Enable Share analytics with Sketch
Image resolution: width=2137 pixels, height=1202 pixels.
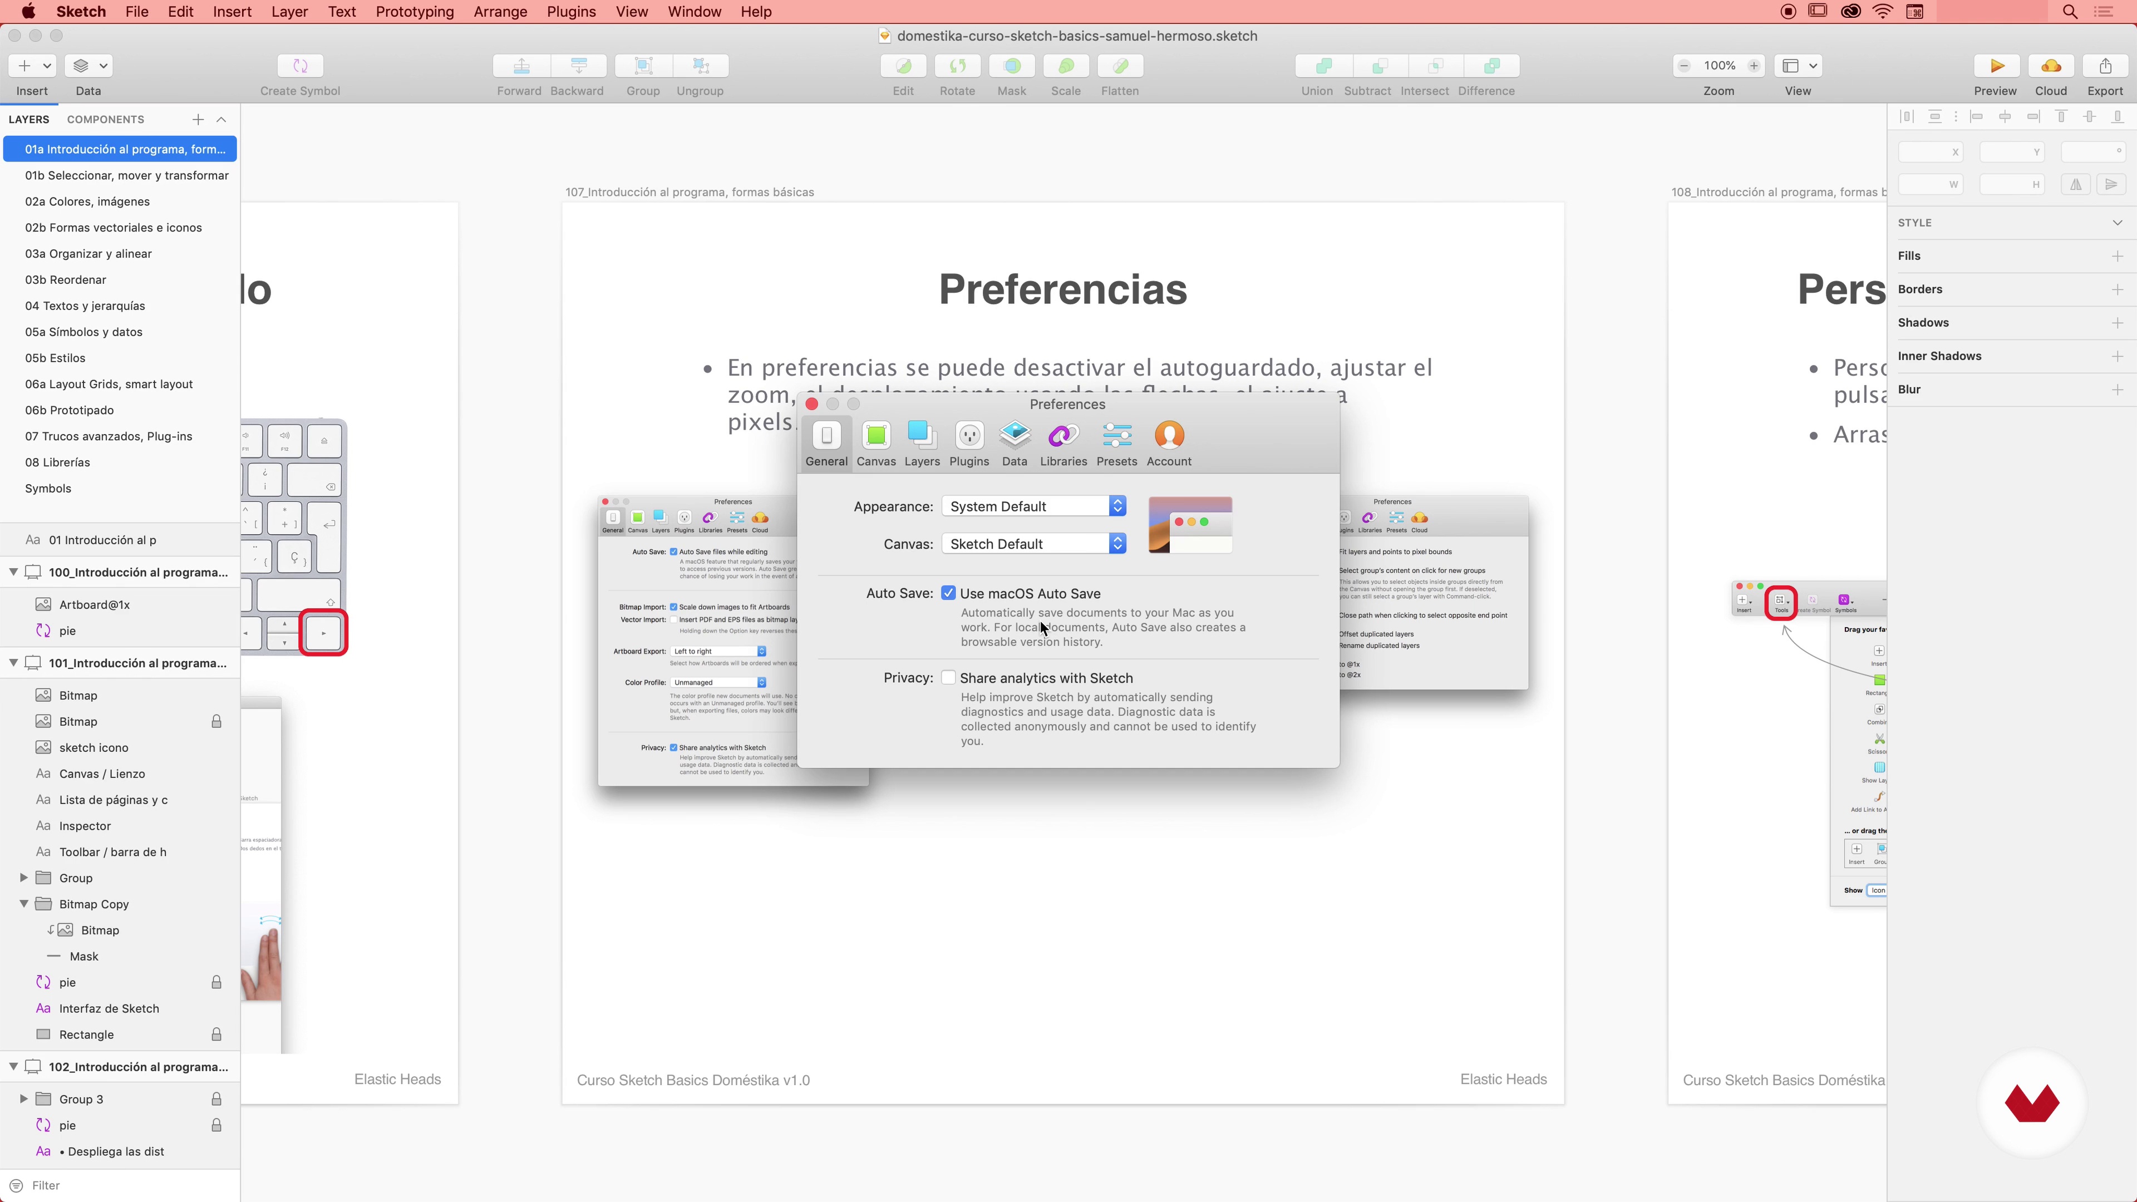948,678
